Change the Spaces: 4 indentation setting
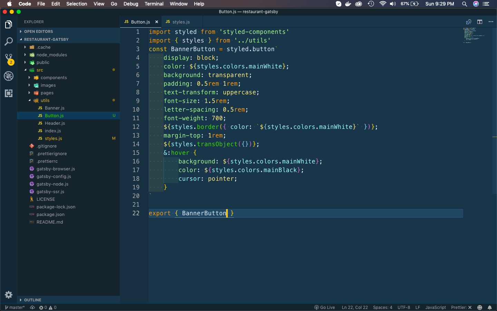The height and width of the screenshot is (311, 497). coord(382,308)
